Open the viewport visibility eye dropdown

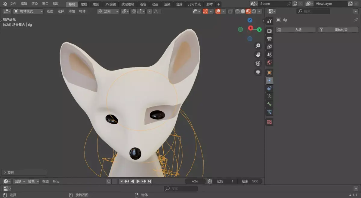tap(197, 11)
